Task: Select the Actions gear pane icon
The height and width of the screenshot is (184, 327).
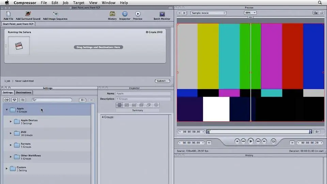Action: 156,105
